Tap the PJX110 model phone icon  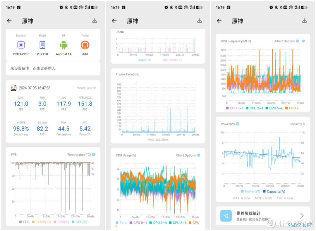pyautogui.click(x=42, y=45)
